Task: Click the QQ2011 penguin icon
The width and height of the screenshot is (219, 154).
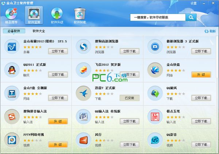Action: pos(12,69)
